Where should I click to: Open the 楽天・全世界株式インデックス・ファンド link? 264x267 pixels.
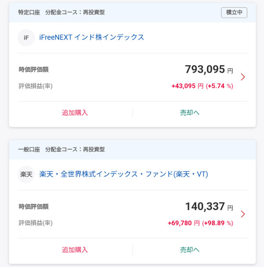123,175
